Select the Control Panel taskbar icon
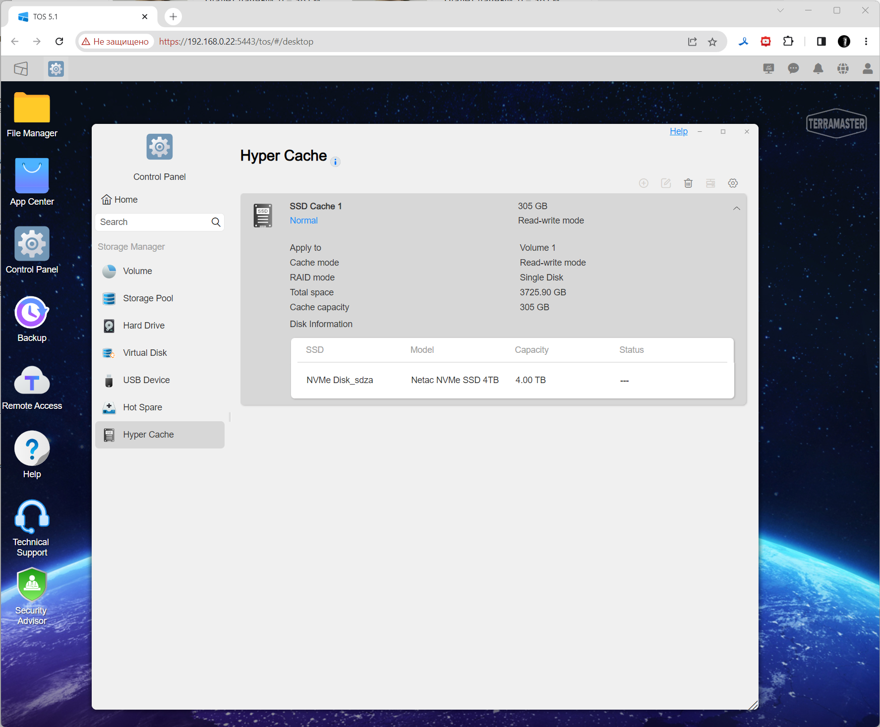The width and height of the screenshot is (880, 727). 56,68
